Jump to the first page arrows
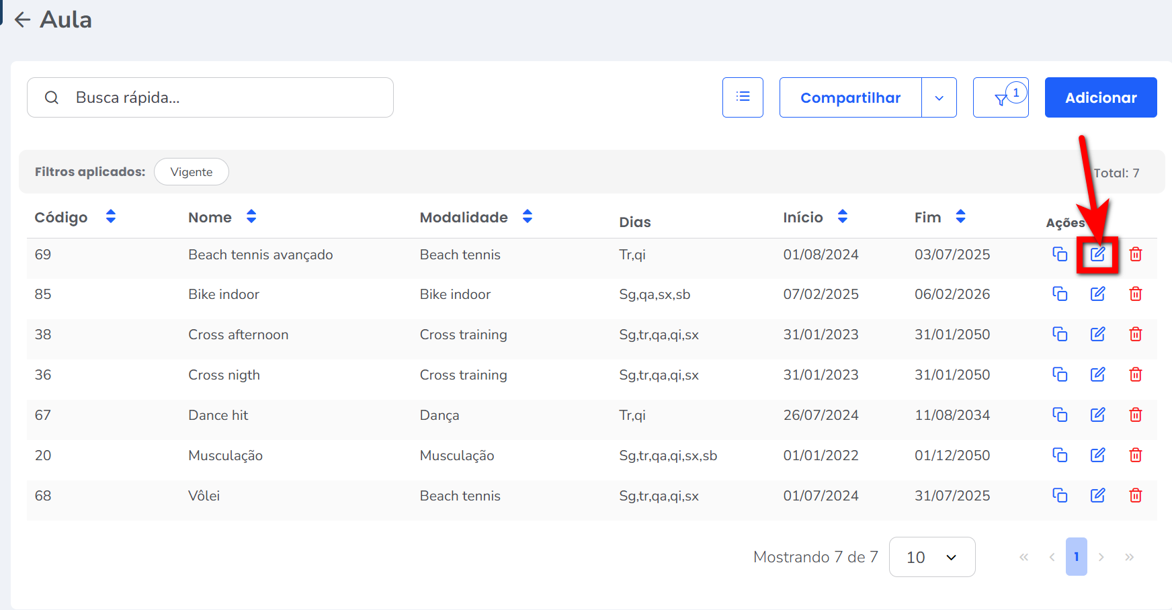The width and height of the screenshot is (1172, 610). [x=1023, y=557]
